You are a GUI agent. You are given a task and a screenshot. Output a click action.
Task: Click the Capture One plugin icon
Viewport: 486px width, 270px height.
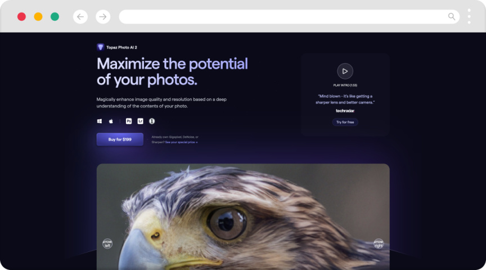point(152,121)
